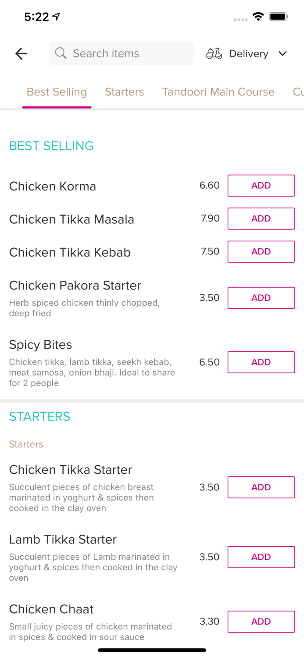Tap the delivery scooter icon
Screen dimensions: 304x658
214,54
